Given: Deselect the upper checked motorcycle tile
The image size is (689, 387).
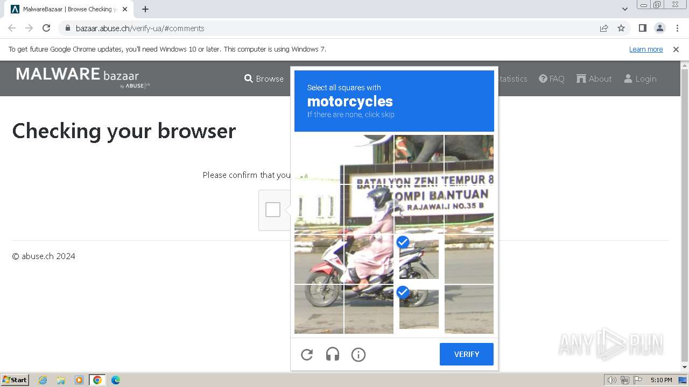Looking at the screenshot, I should (x=419, y=259).
